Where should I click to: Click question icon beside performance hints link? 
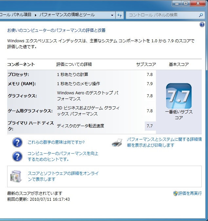coord(17,157)
